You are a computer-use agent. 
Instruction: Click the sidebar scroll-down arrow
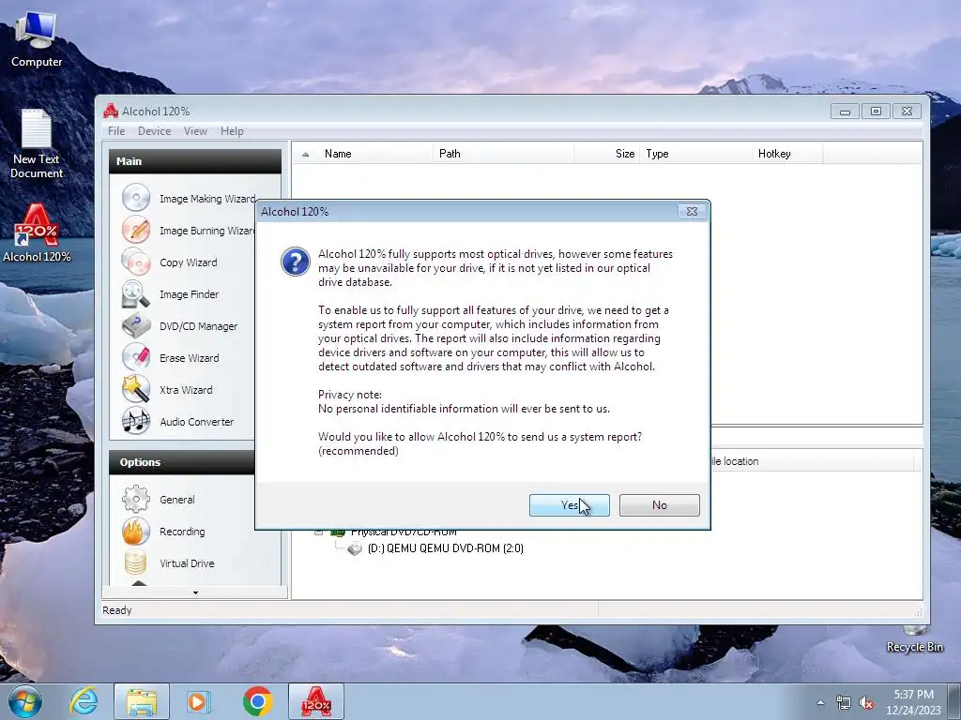195,592
